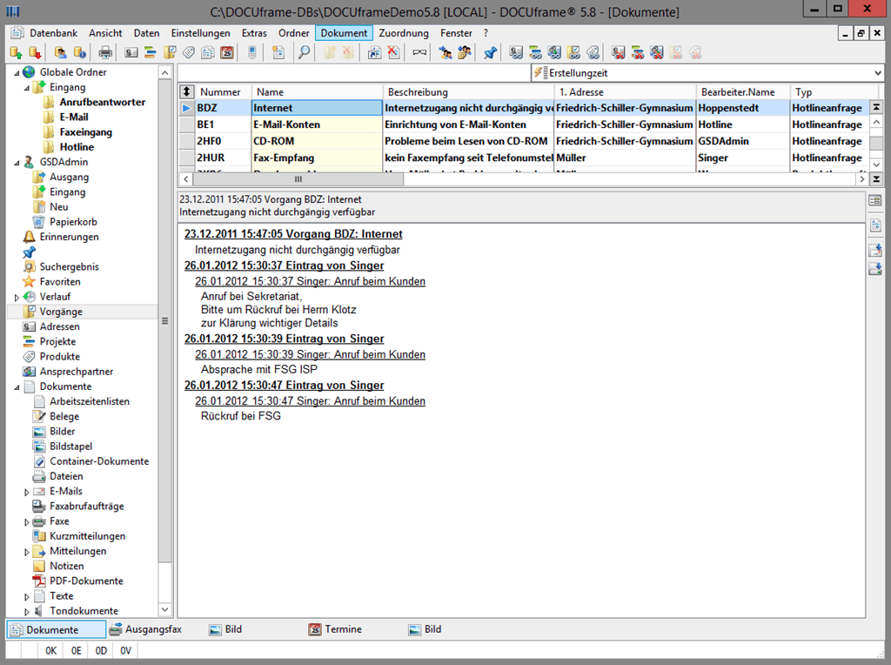Viewport: 891px width, 665px height.
Task: Click the printer icon in the toolbar
Action: click(x=105, y=53)
